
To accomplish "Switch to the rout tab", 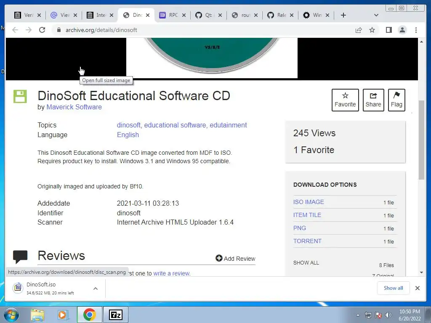I will click(241, 15).
